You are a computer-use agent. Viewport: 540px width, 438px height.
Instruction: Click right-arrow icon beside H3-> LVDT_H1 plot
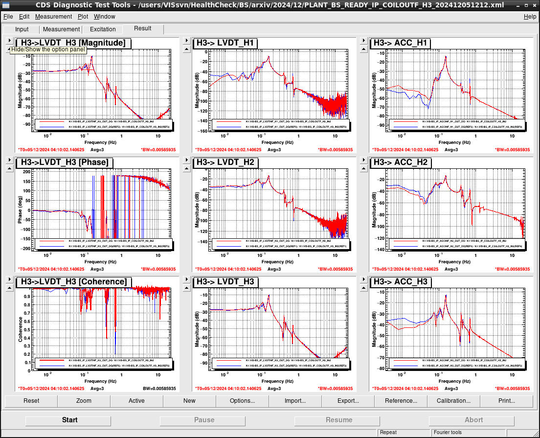pos(187,40)
